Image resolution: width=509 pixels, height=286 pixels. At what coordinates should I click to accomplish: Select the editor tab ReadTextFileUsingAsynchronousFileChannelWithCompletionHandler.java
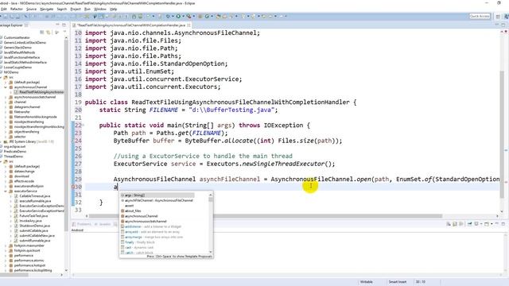coord(131,25)
